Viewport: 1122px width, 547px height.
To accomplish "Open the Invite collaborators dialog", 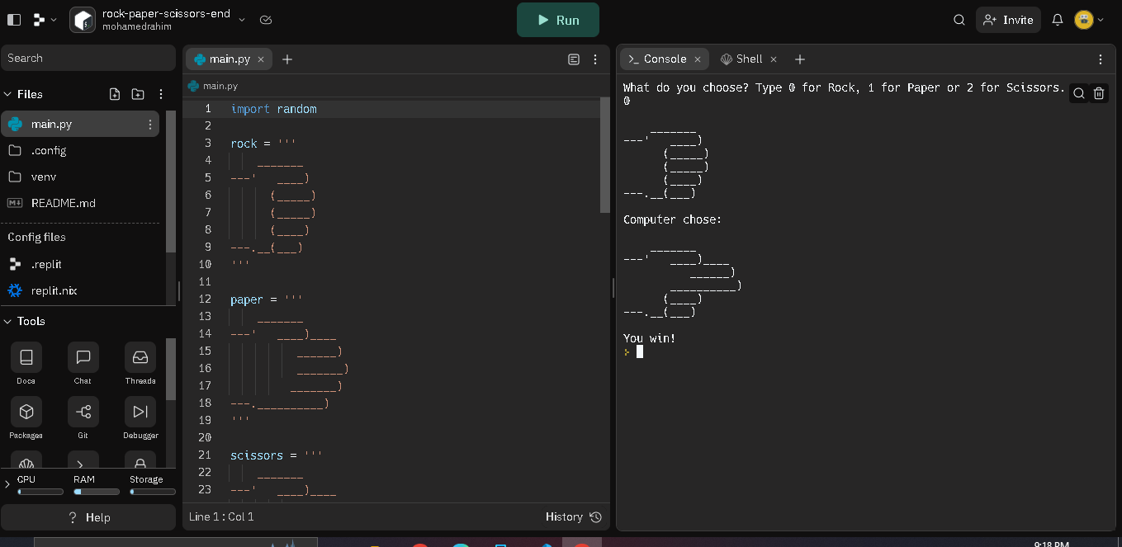I will coord(1008,20).
